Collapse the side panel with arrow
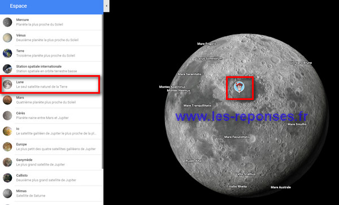The width and height of the screenshot is (339, 205). pyautogui.click(x=106, y=6)
